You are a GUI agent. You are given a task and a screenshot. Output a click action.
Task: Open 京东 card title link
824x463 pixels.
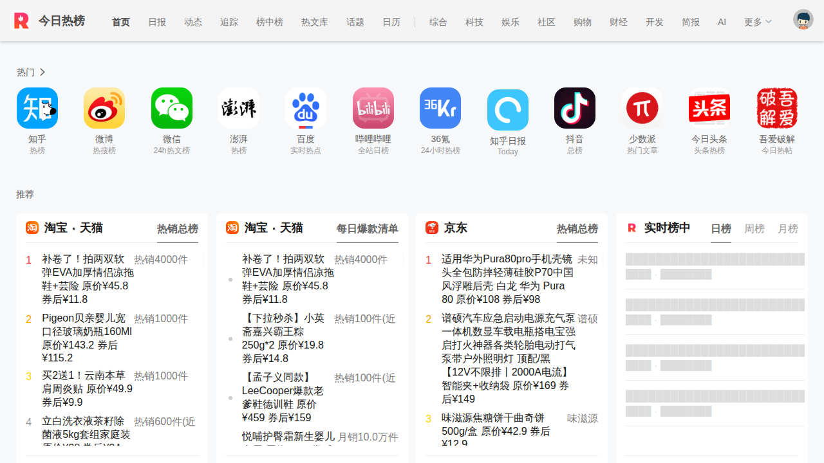pos(456,228)
